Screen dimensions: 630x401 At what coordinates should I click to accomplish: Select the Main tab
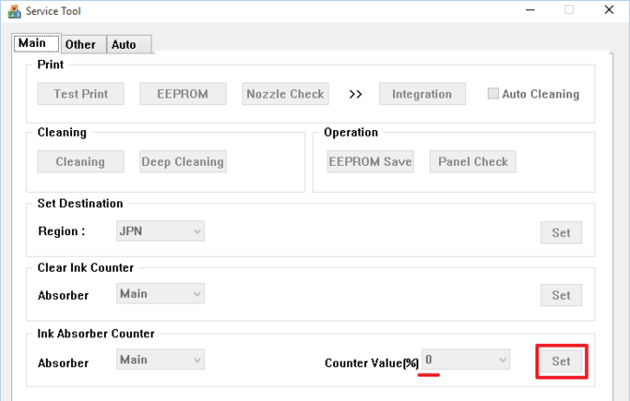[33, 43]
